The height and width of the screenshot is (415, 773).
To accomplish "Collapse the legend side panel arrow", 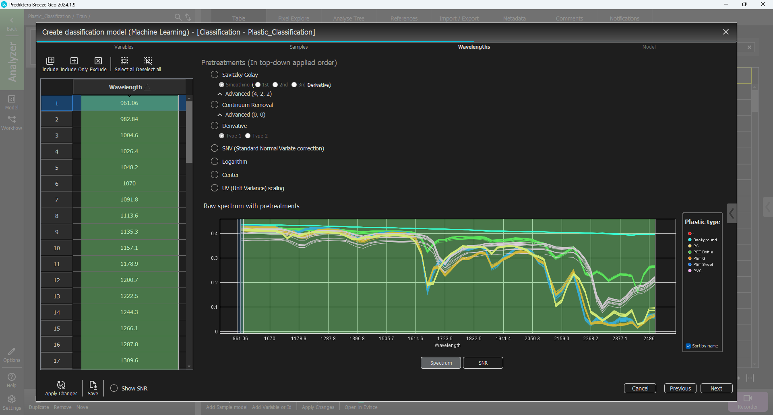I will click(x=732, y=214).
